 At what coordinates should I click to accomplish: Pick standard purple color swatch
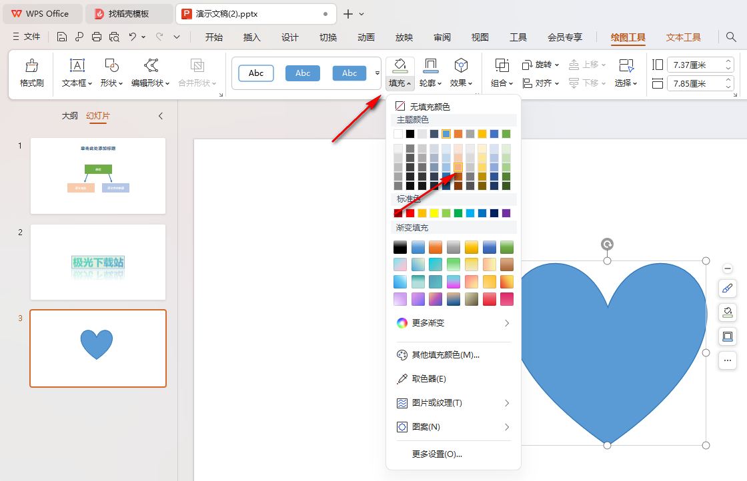[x=506, y=213]
